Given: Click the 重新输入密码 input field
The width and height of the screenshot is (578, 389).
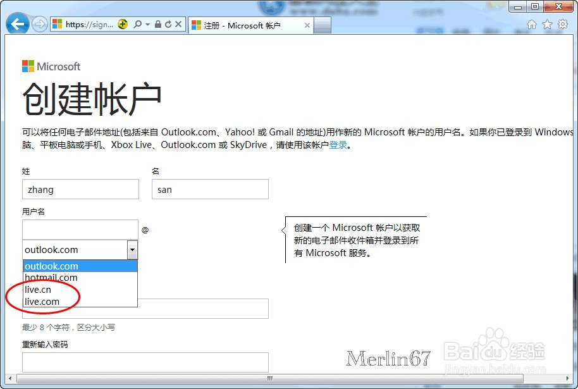Looking at the screenshot, I should pos(145,362).
